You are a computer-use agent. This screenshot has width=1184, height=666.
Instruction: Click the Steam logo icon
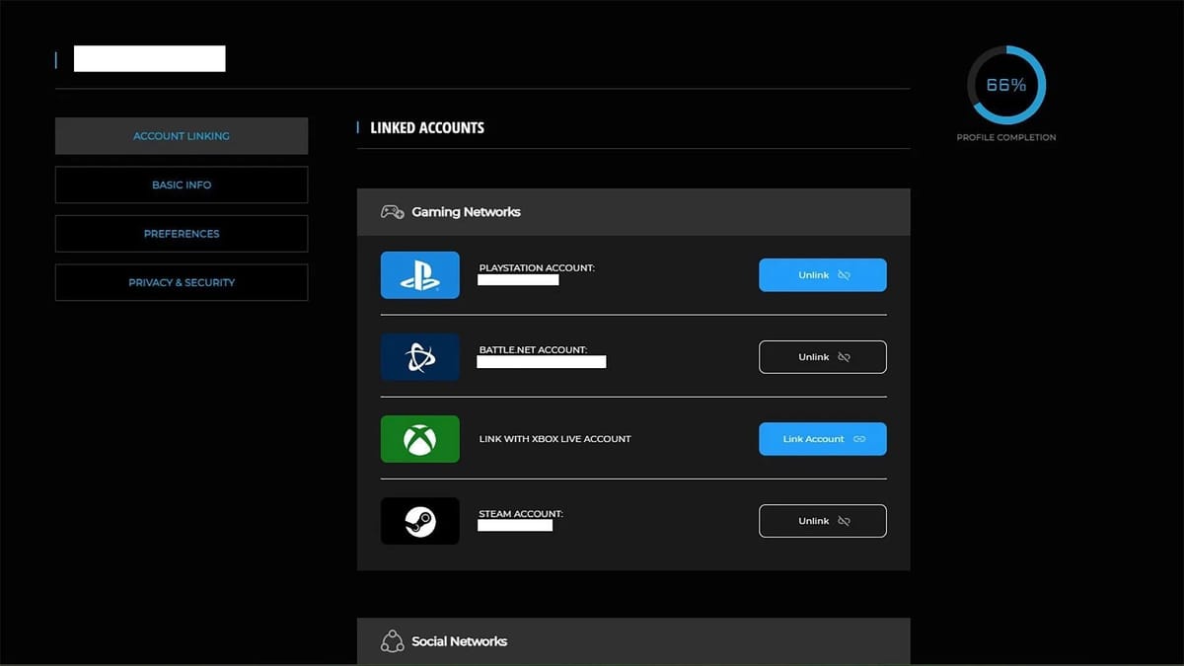point(419,520)
